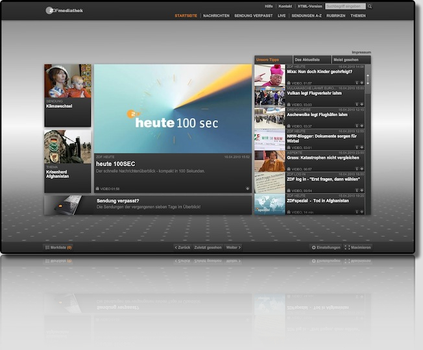This screenshot has height=350, width=423.
Task: Open Krisenherd Afghanistan thumbnail
Action: (67, 147)
